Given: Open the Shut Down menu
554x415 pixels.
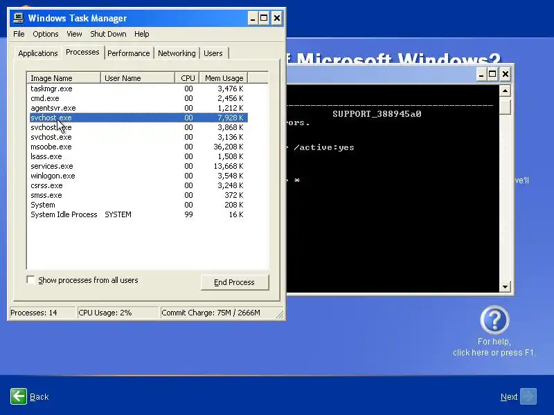Looking at the screenshot, I should click(108, 34).
